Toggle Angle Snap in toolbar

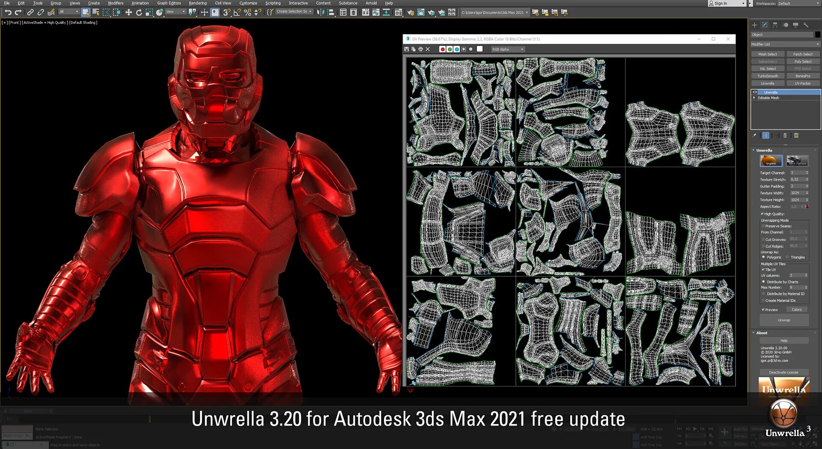pos(237,12)
